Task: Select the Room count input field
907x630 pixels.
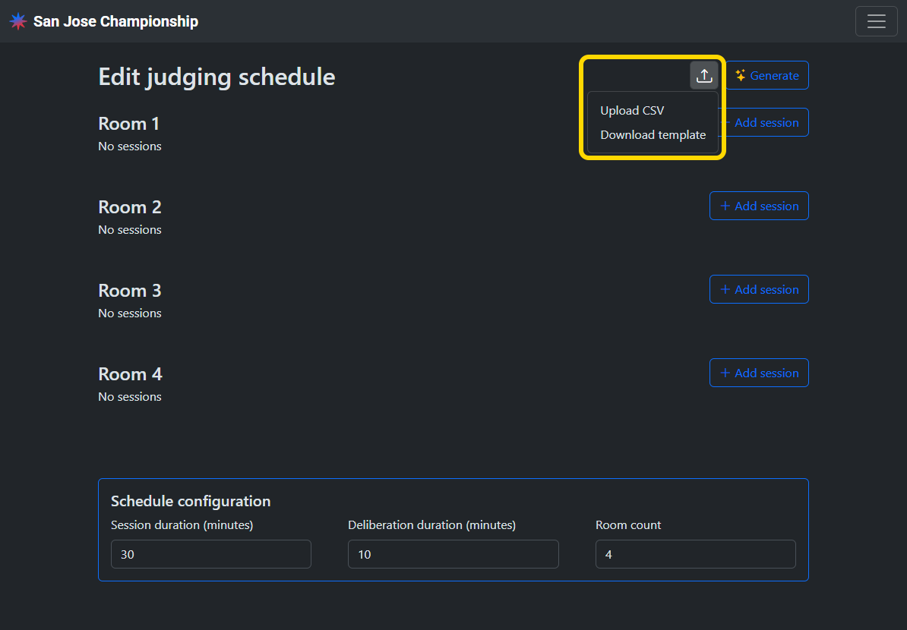Action: pyautogui.click(x=695, y=554)
